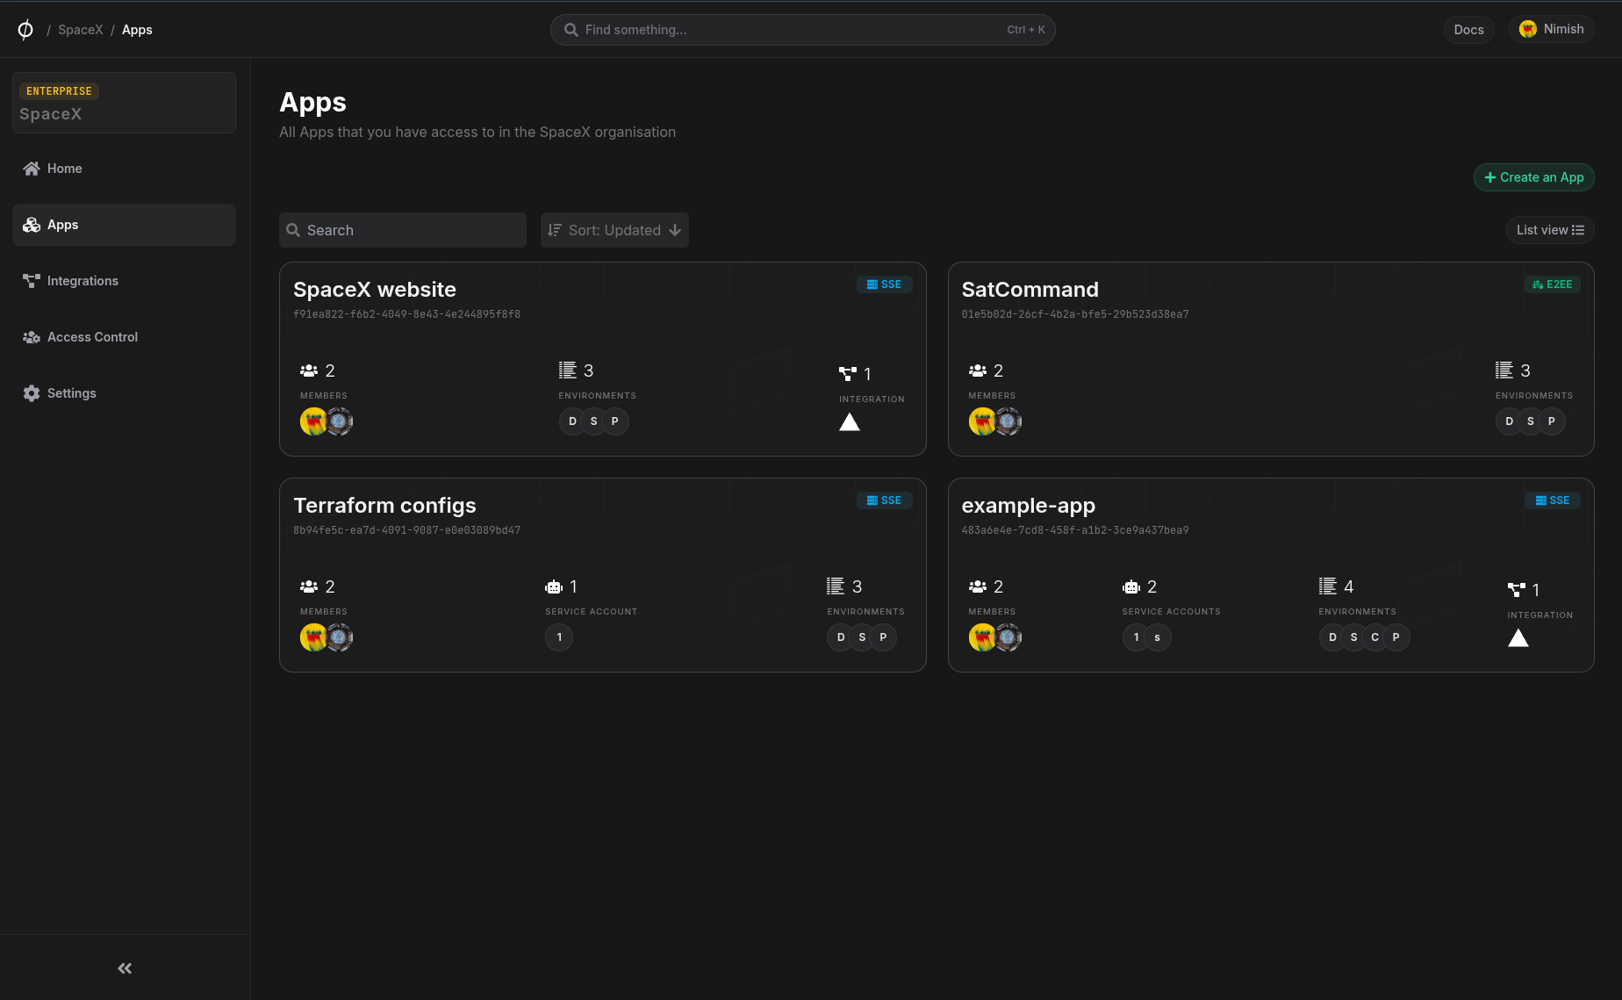The height and width of the screenshot is (1000, 1622).
Task: Click the Create an App button
Action: (1533, 177)
